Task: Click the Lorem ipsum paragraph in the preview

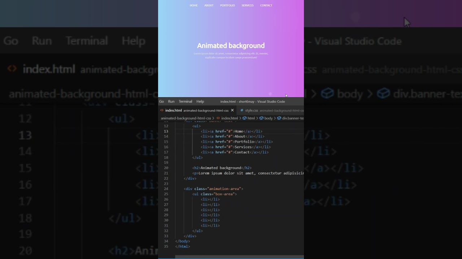Action: click(231, 55)
